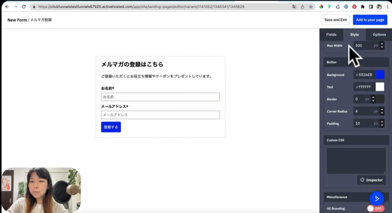Screen dimensions: 392x213
Task: Click into the Custom CSS text area
Action: [x=356, y=161]
